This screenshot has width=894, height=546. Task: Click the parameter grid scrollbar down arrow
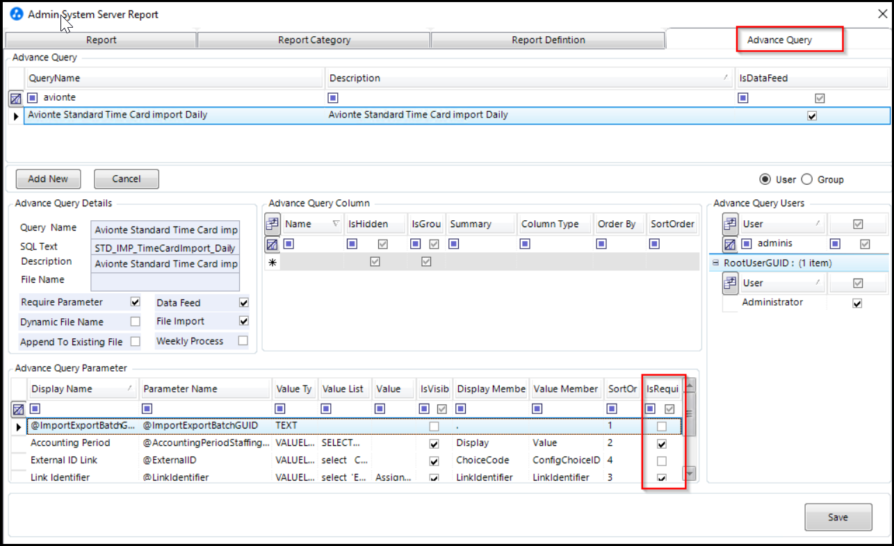coord(690,473)
